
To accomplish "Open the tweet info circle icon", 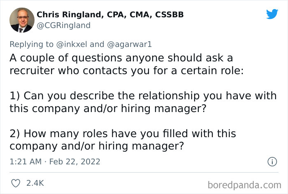I will click(x=272, y=162).
